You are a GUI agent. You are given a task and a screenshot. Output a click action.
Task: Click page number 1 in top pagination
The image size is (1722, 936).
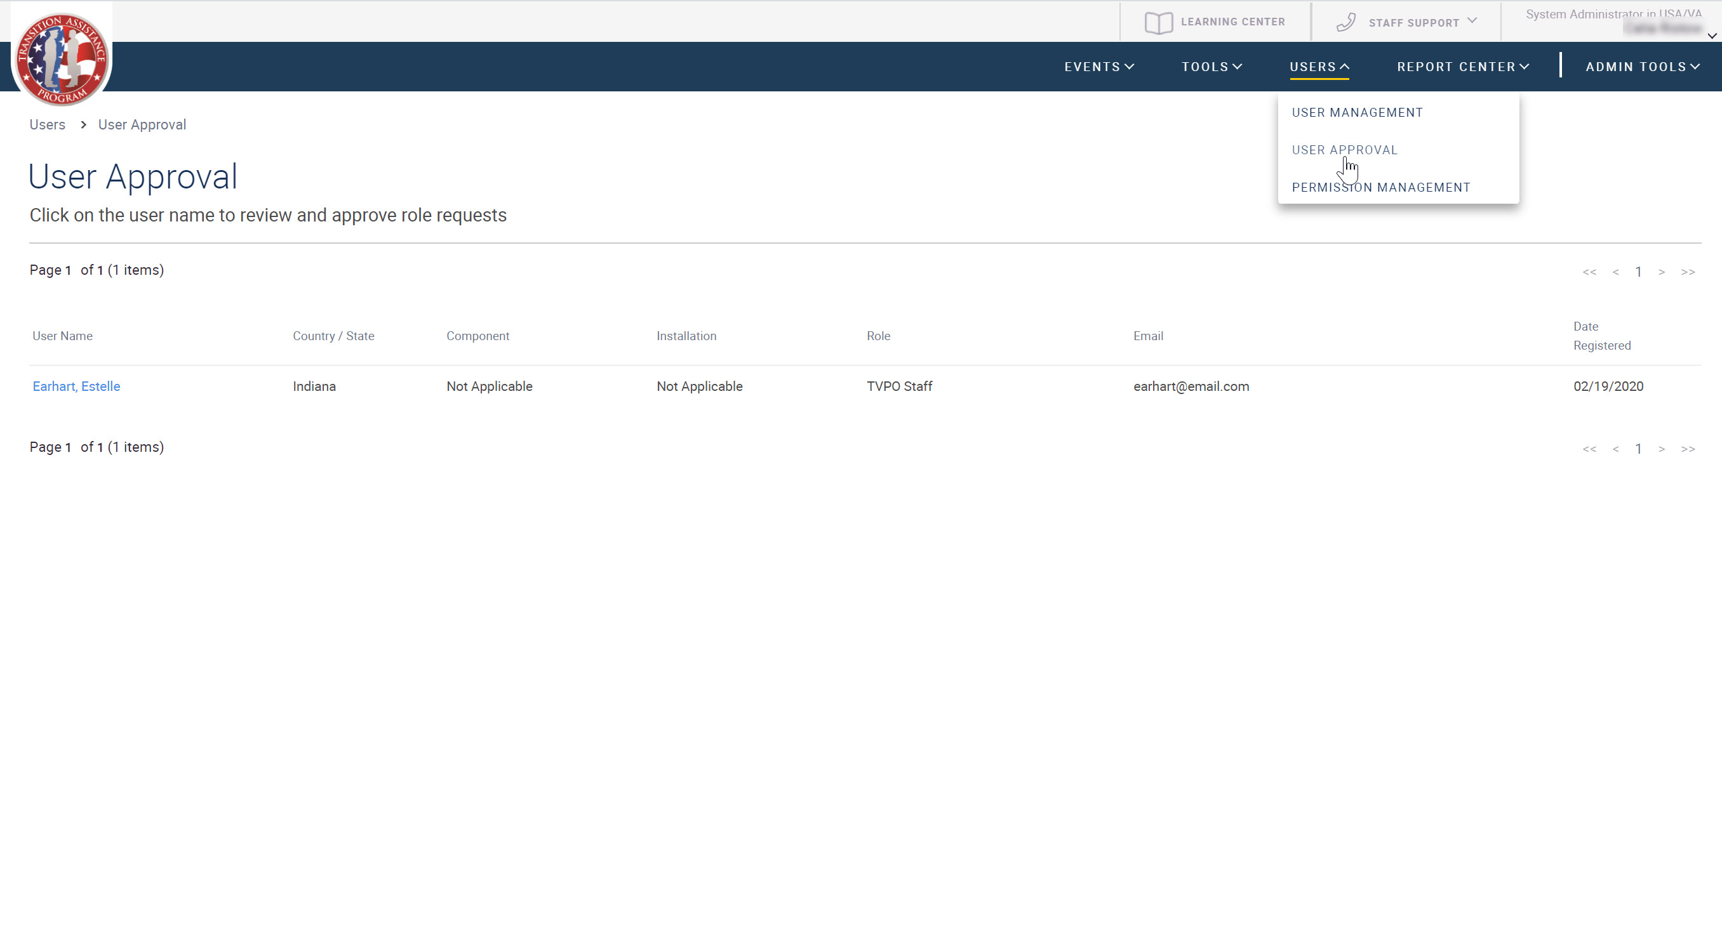1638,272
